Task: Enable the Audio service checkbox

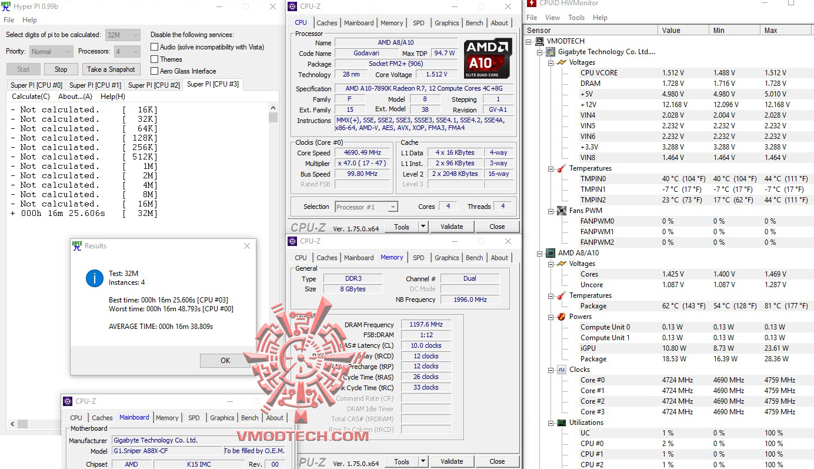Action: coord(155,47)
